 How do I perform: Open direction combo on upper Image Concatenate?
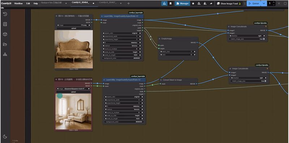[x=247, y=36]
